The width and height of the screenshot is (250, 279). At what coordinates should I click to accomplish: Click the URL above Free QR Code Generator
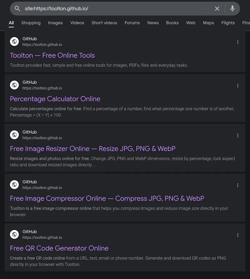42,238
